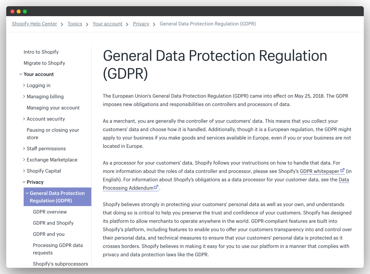Image resolution: width=370 pixels, height=274 pixels.
Task: Collapse the Your account section chevron
Action: pyautogui.click(x=21, y=74)
